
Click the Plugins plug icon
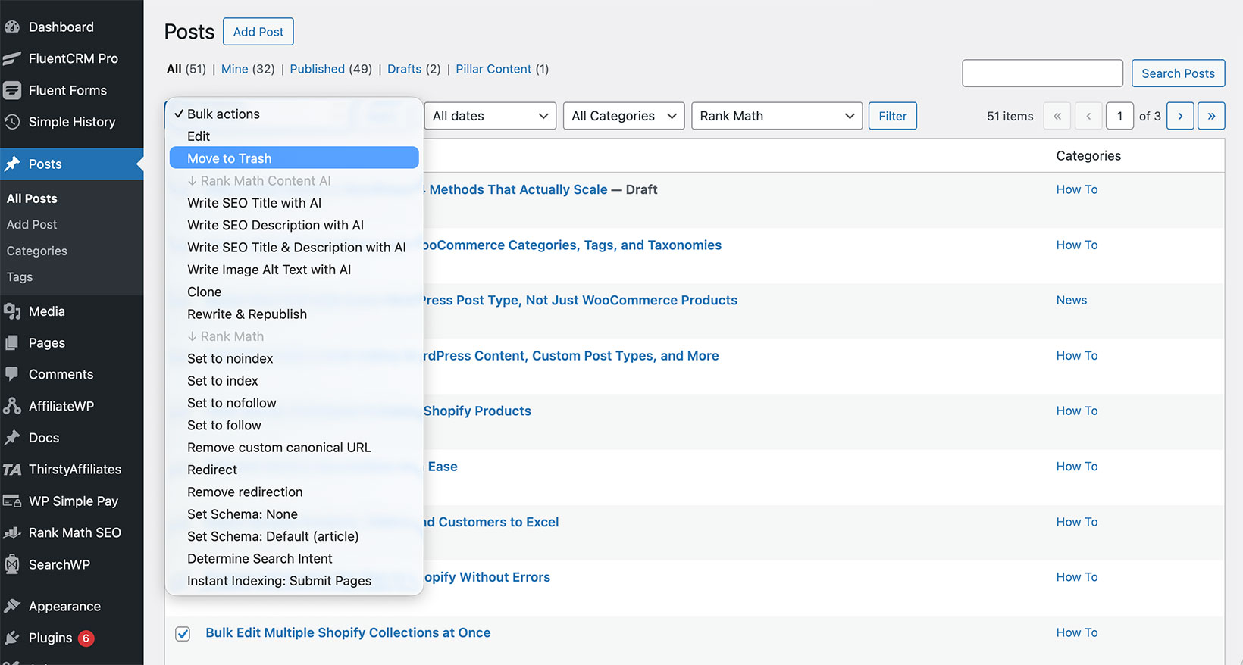pos(12,638)
